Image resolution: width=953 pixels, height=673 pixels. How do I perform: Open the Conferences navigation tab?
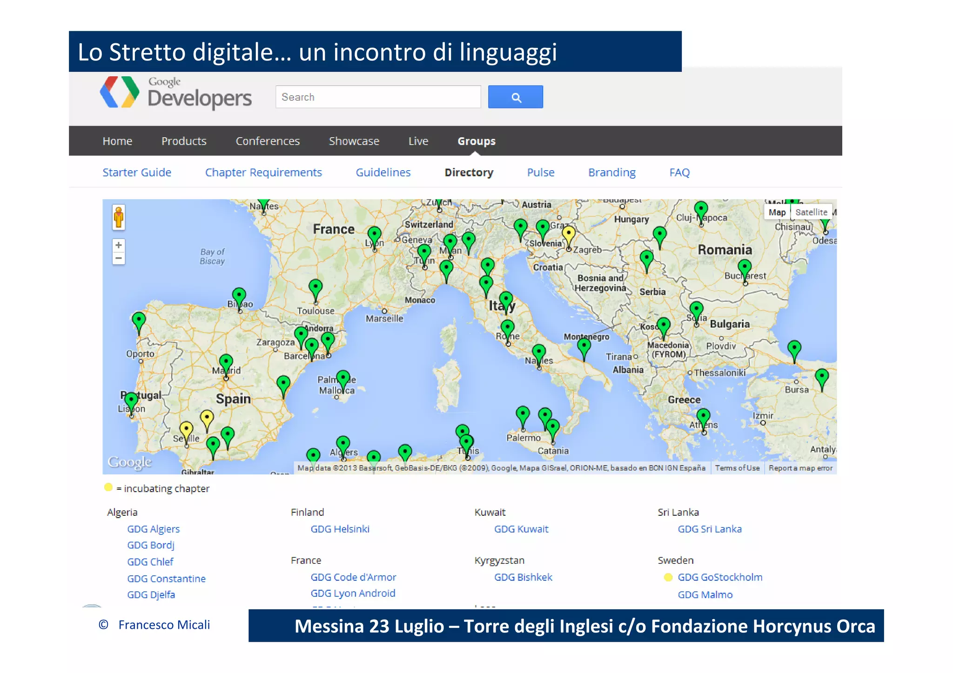tap(268, 141)
